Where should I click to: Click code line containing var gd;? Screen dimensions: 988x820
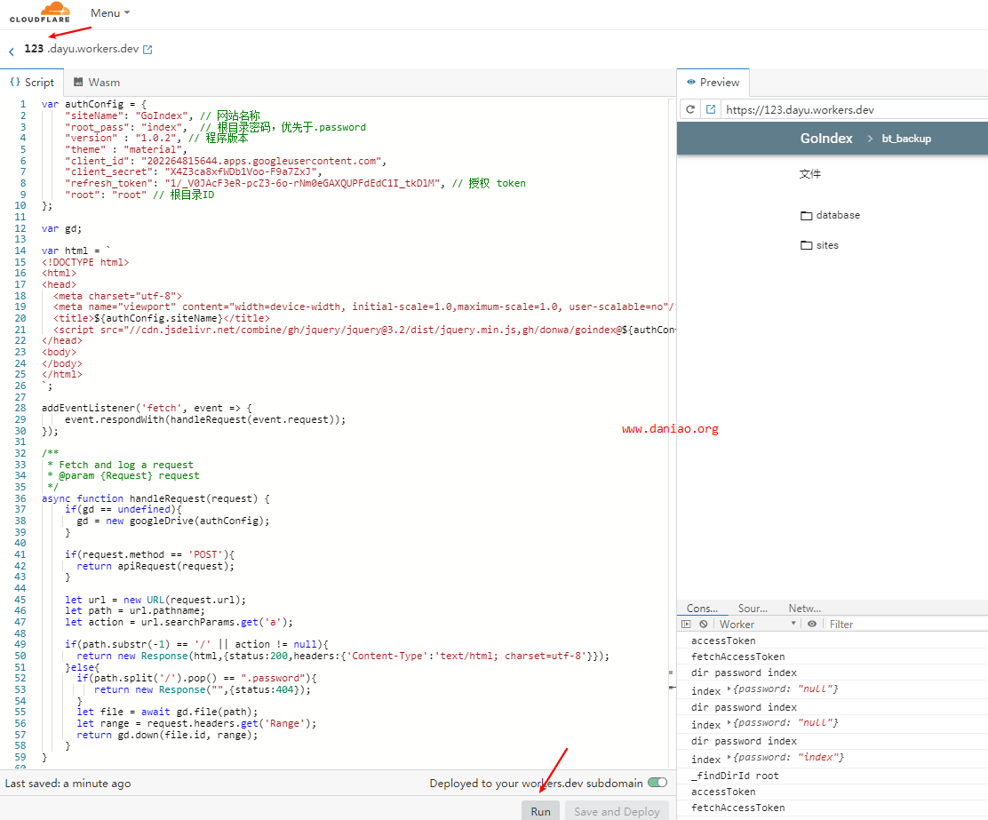(x=61, y=228)
